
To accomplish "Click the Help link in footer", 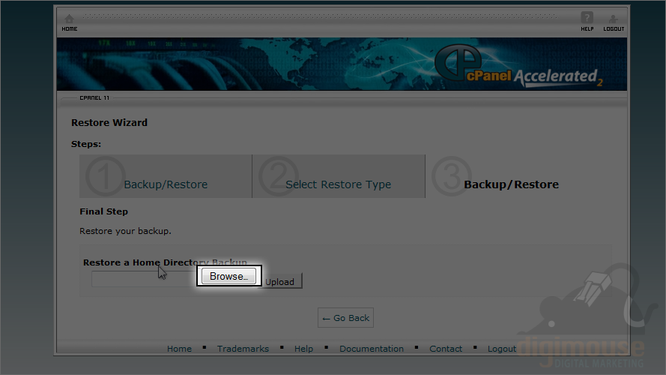I will [x=303, y=349].
